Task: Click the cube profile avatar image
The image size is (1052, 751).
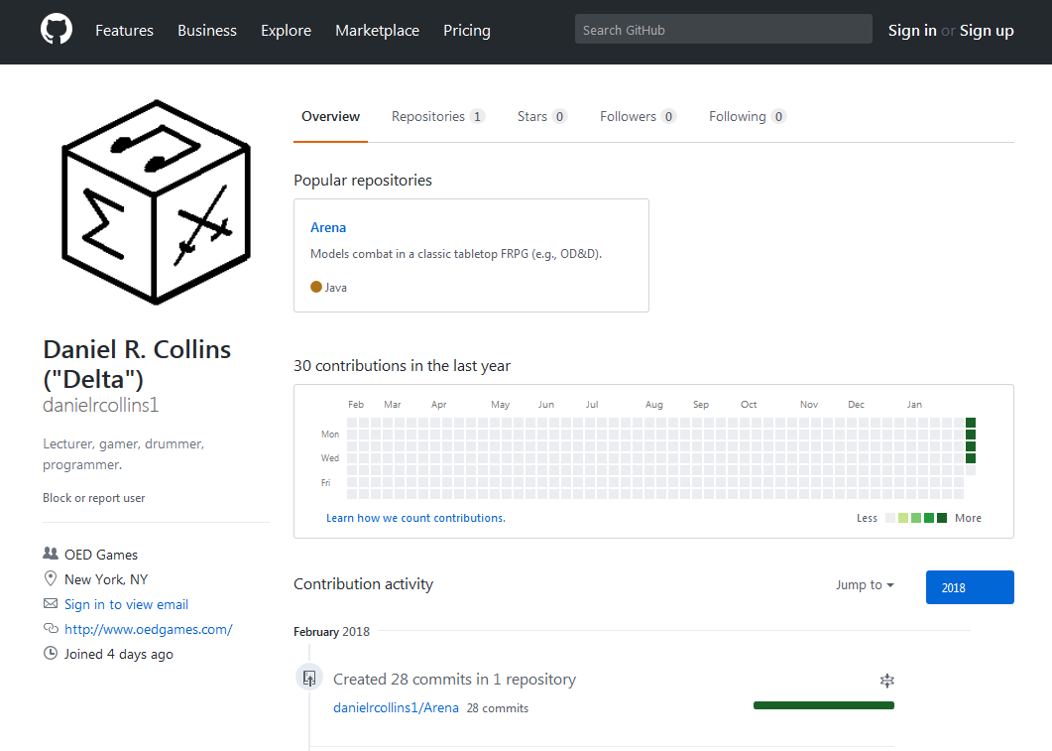Action: pyautogui.click(x=156, y=200)
